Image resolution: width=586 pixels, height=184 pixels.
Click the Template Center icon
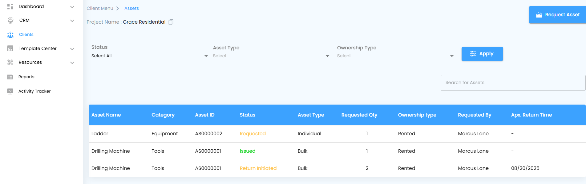[x=10, y=48]
